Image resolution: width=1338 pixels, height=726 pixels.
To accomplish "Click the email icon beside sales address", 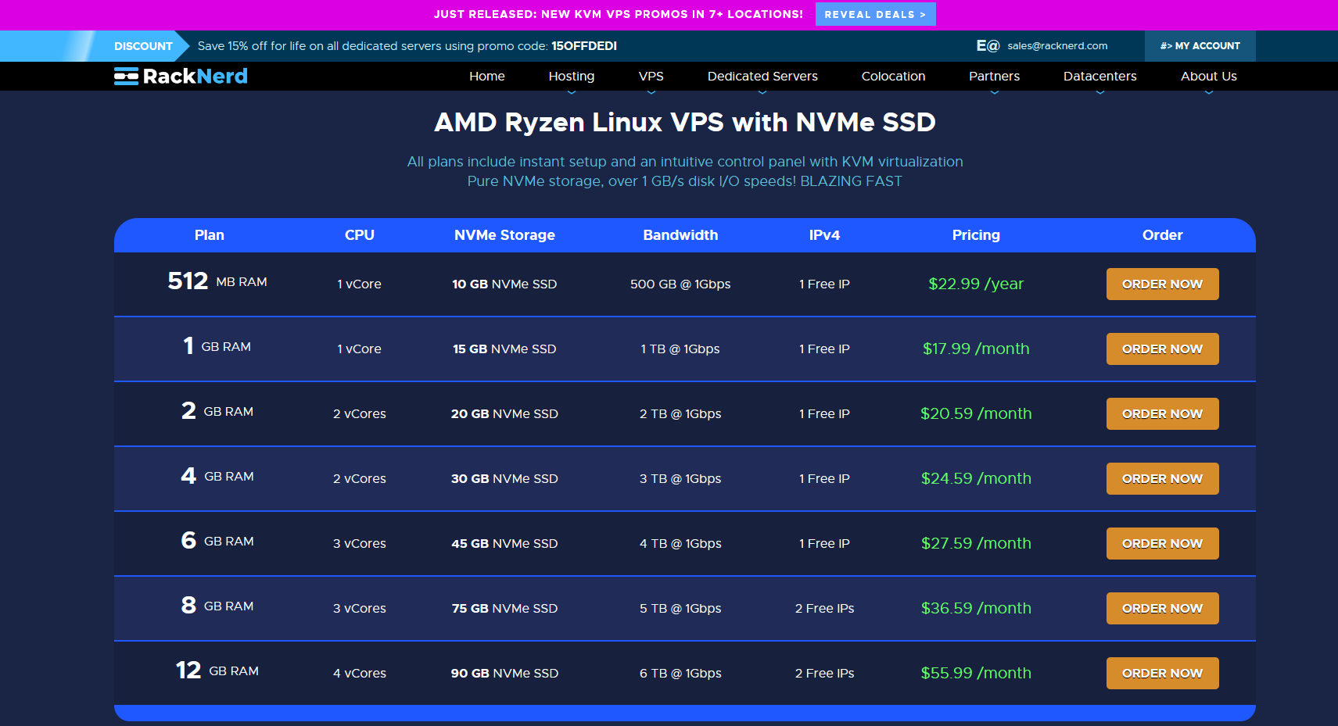I will click(x=988, y=46).
